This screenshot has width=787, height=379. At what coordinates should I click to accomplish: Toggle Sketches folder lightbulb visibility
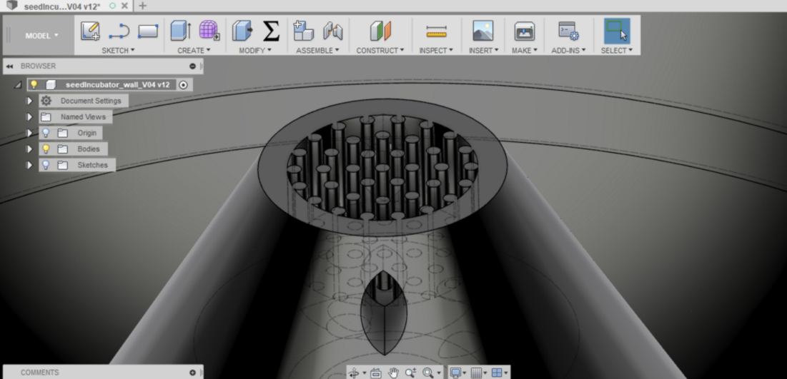click(46, 165)
